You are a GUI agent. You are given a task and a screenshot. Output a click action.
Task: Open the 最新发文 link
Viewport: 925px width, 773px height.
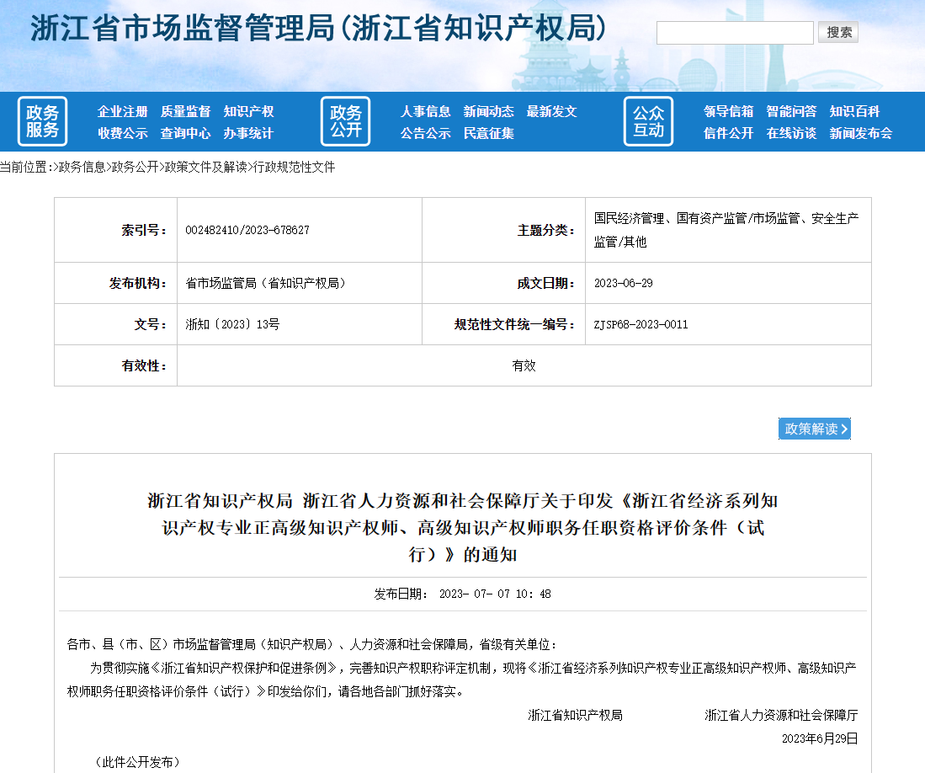click(552, 110)
